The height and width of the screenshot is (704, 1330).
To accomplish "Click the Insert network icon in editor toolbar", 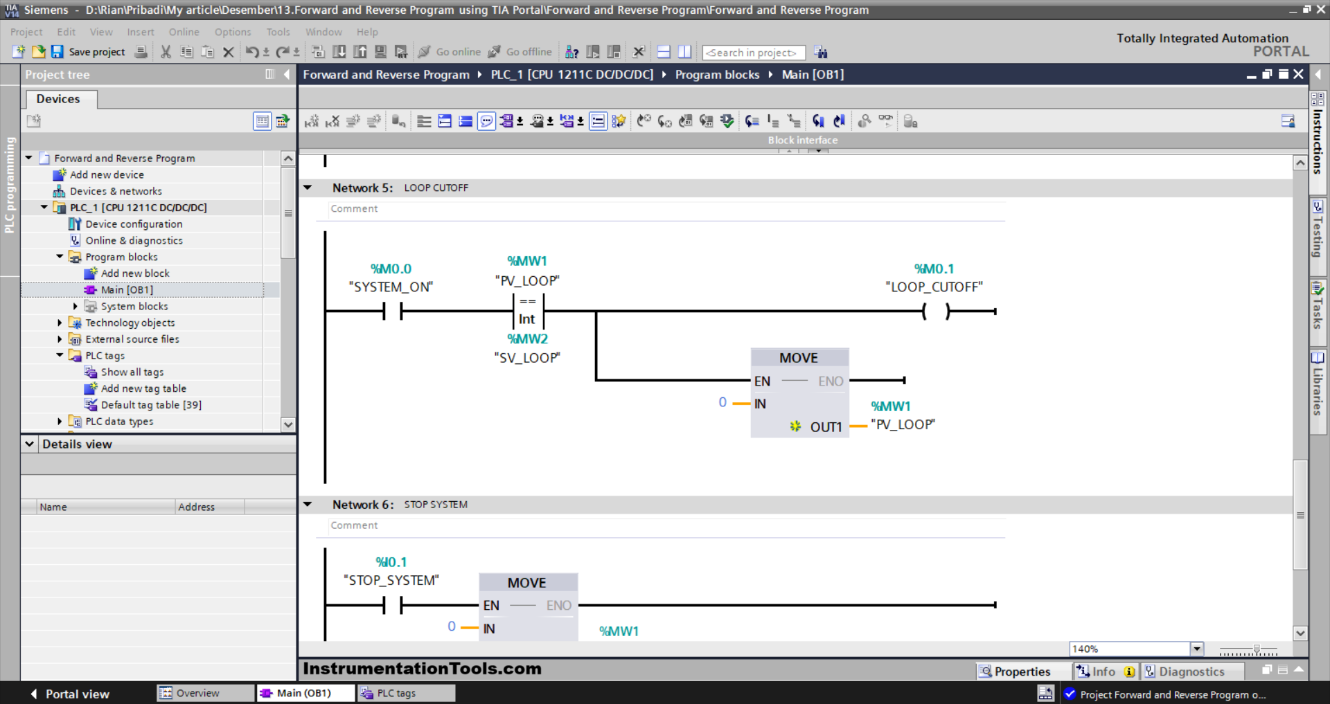I will click(312, 121).
